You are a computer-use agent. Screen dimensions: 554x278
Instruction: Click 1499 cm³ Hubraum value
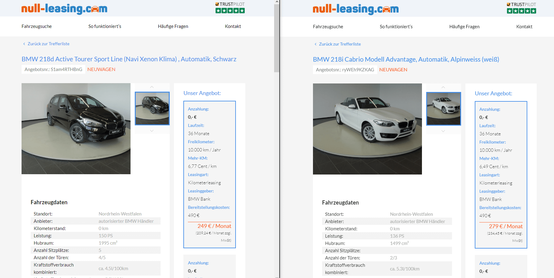(x=399, y=243)
